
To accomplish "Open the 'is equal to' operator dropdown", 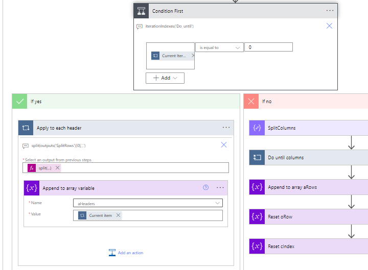I will (x=220, y=47).
